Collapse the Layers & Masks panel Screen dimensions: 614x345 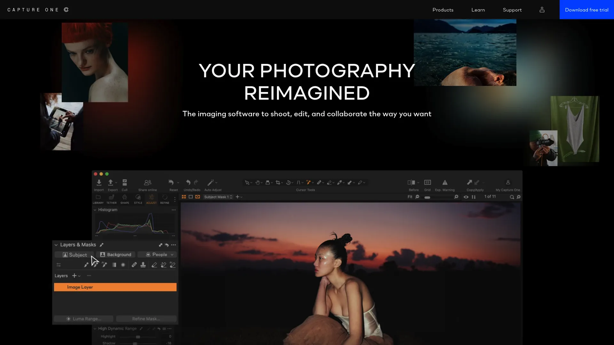pyautogui.click(x=56, y=245)
